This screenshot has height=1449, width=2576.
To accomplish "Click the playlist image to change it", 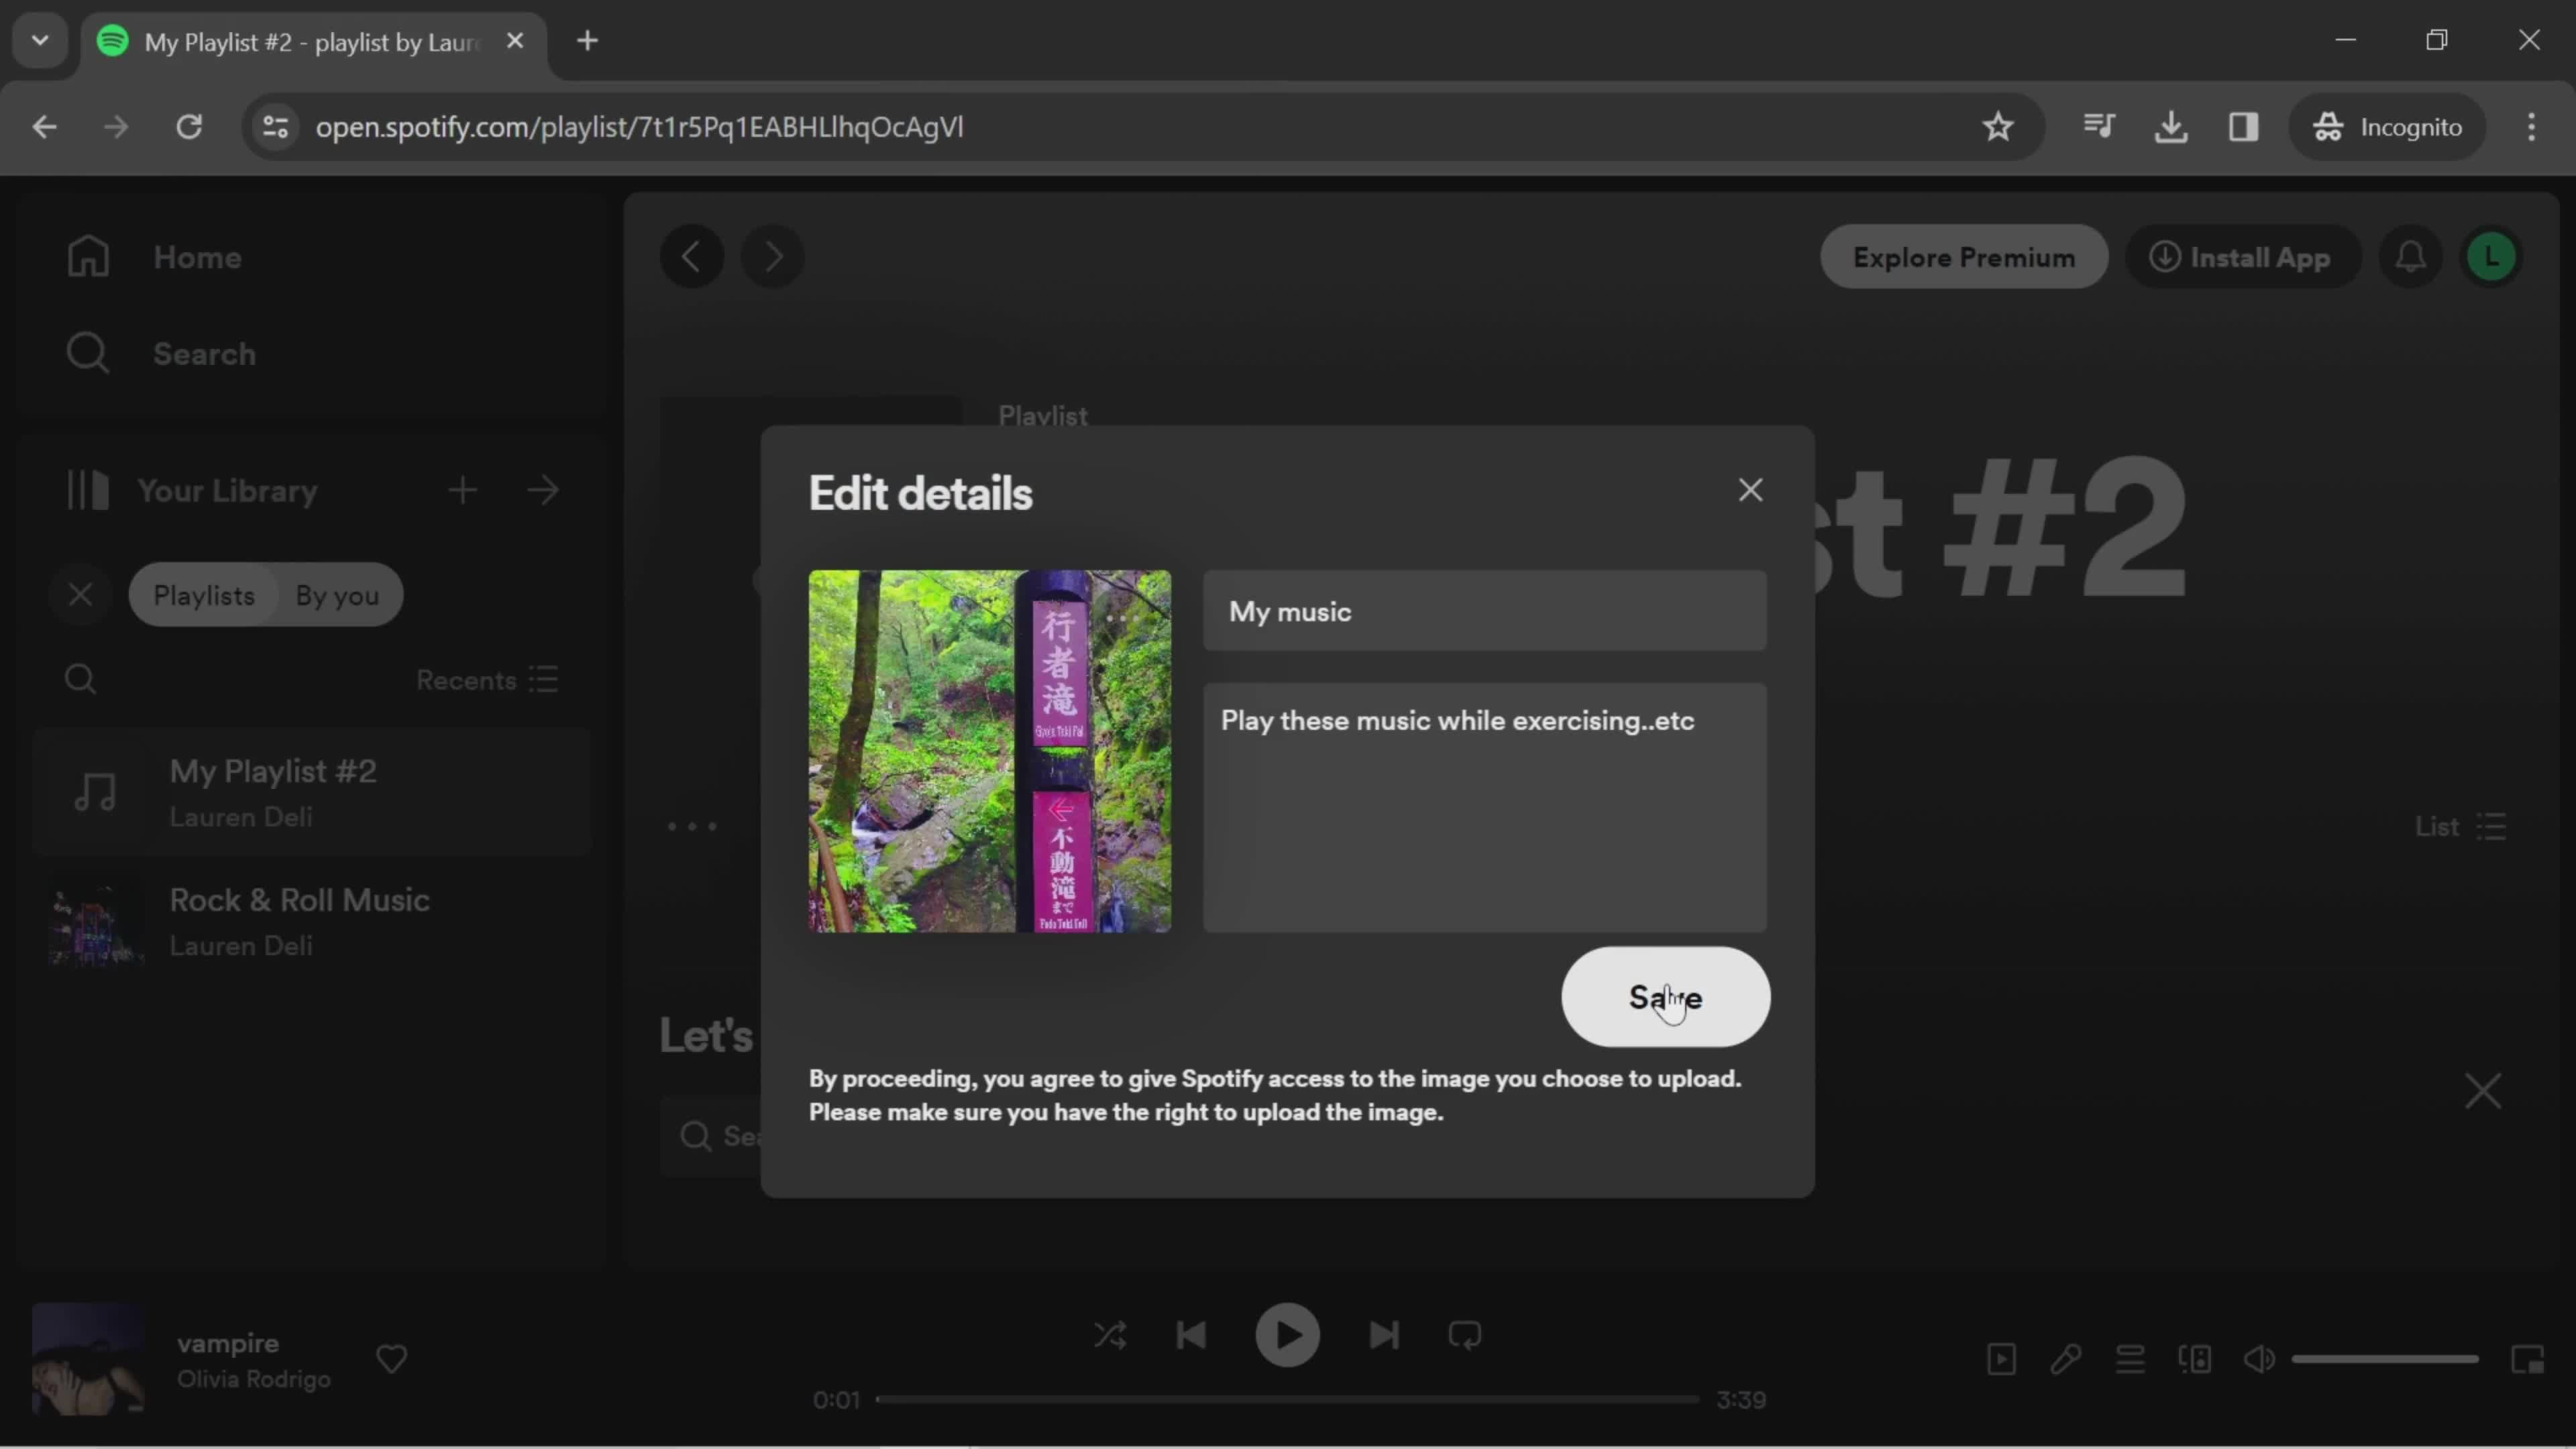I will [x=991, y=750].
